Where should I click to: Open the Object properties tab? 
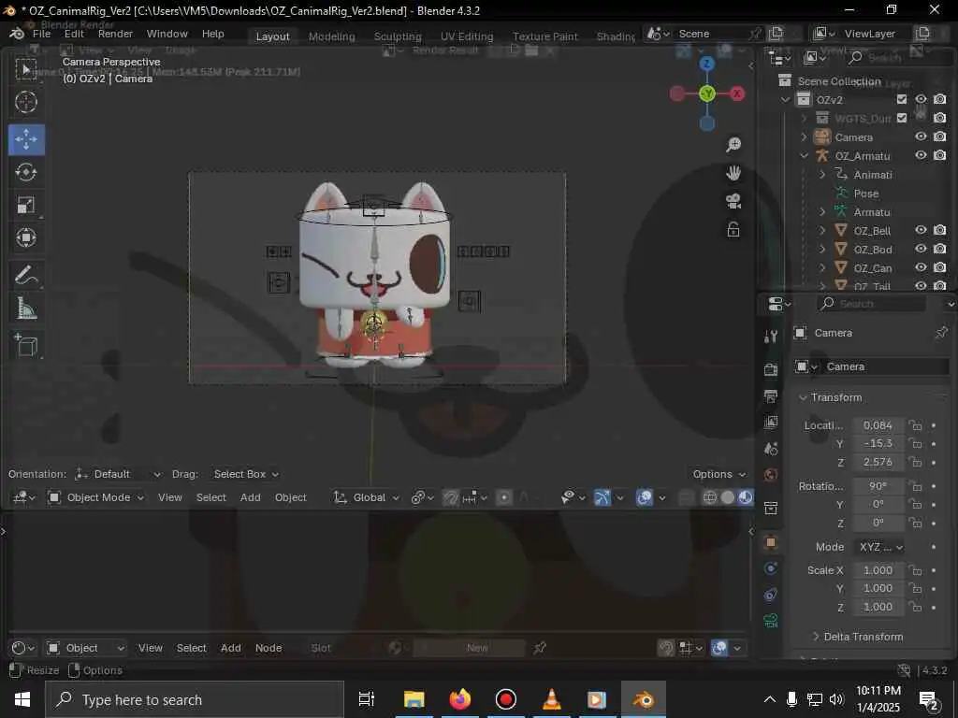pos(771,542)
